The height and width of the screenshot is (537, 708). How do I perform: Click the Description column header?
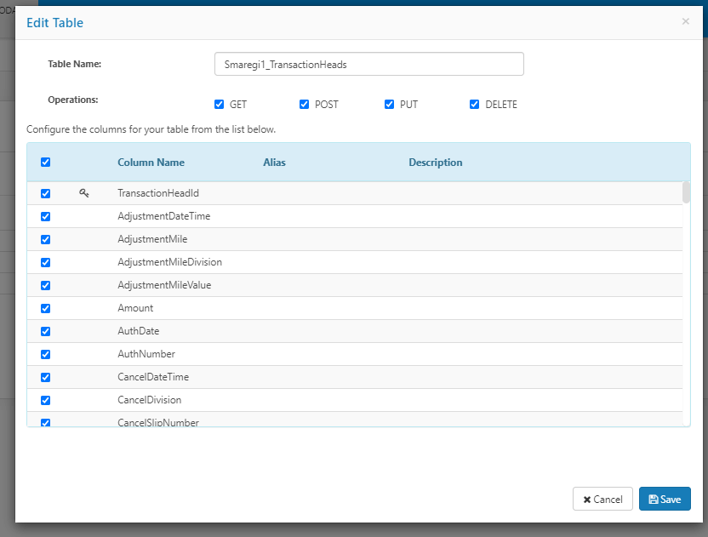(435, 163)
